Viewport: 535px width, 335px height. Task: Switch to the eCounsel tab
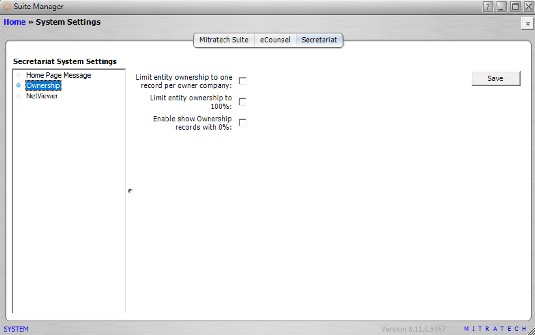(275, 40)
